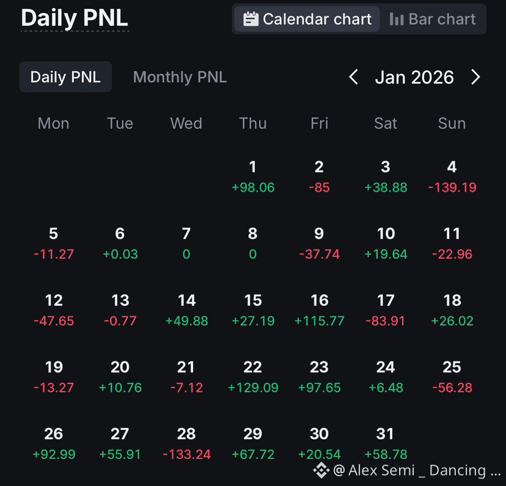Open day 31 showing +58.78
The image size is (506, 486).
tap(386, 444)
